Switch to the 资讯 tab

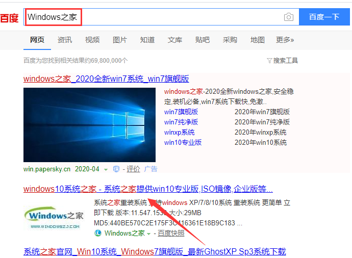pyautogui.click(x=65, y=40)
